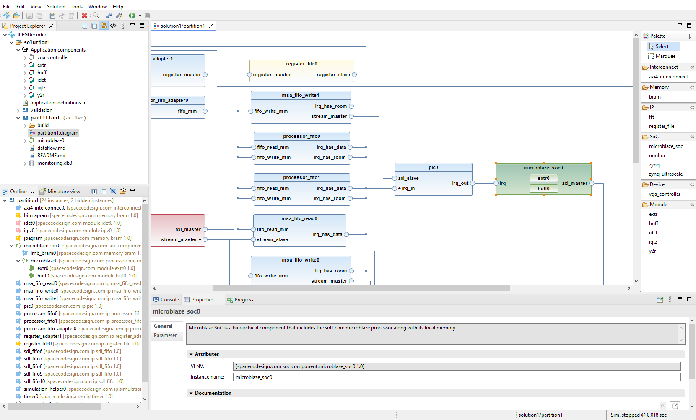Screen dimensions: 696x420
Task: Select axi4_interconnect in the Palette
Action: pyautogui.click(x=668, y=77)
